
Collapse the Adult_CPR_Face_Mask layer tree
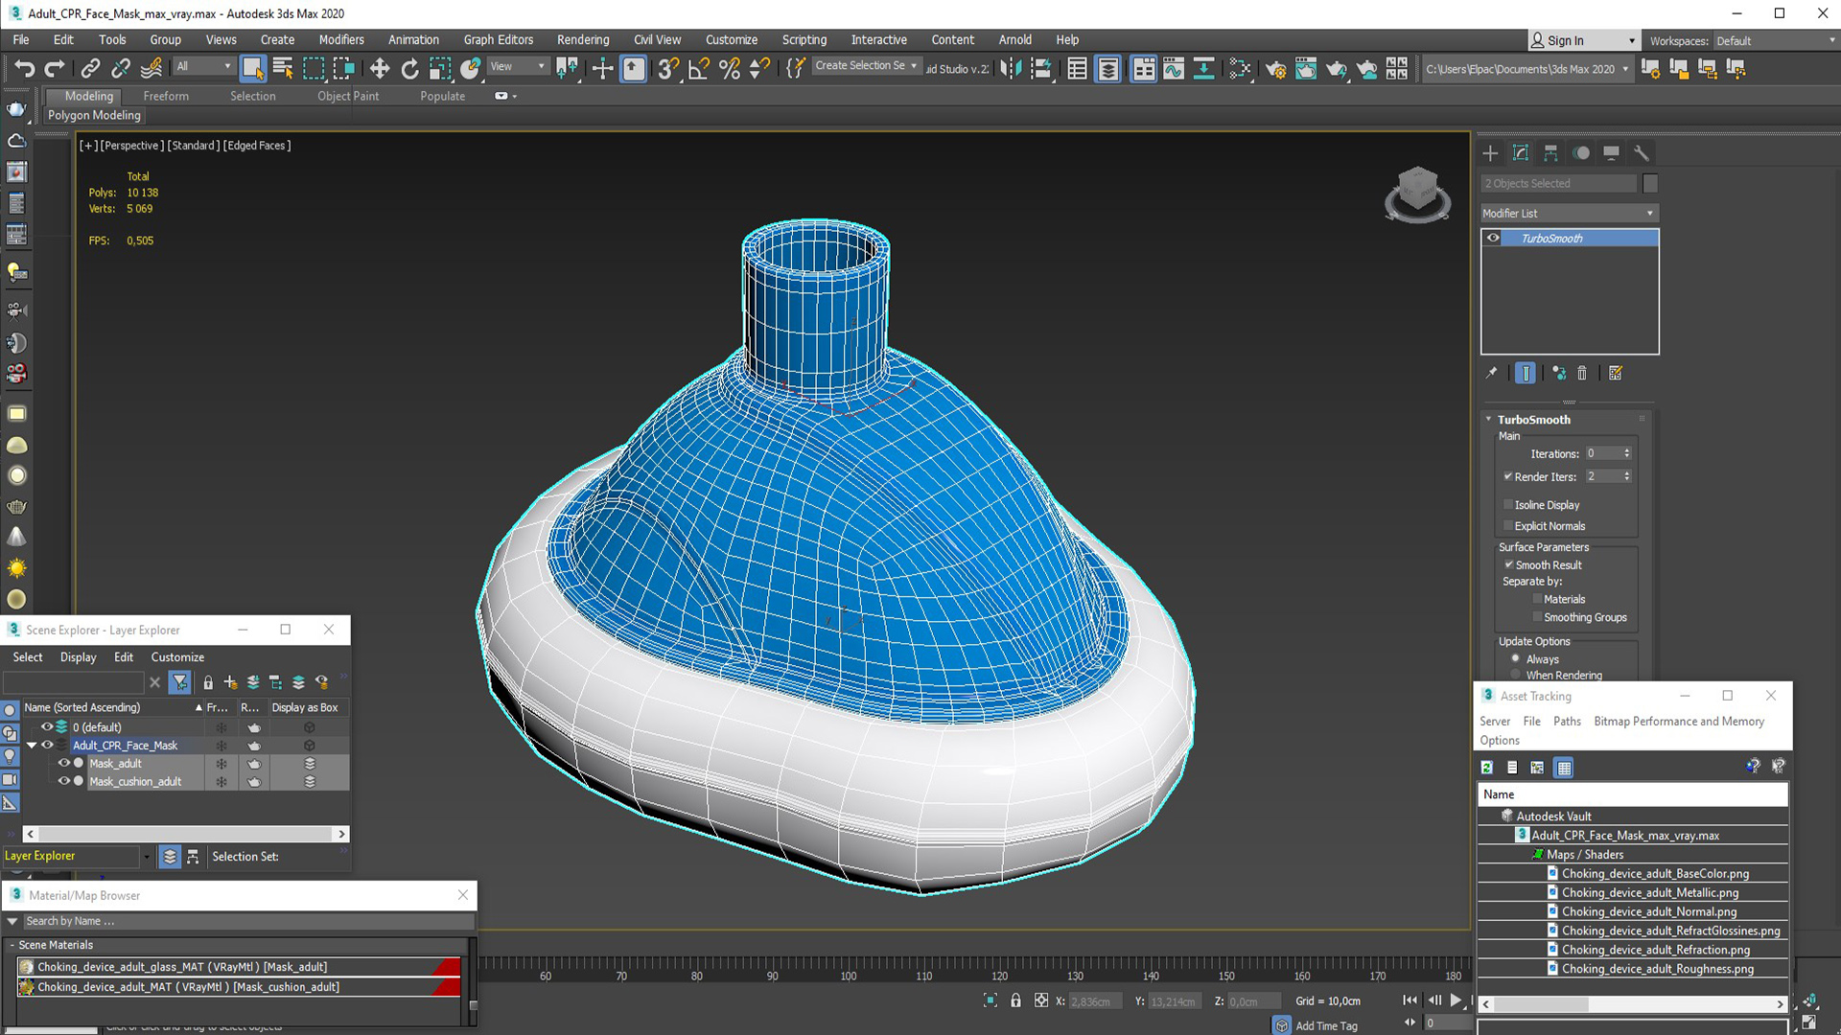(32, 746)
